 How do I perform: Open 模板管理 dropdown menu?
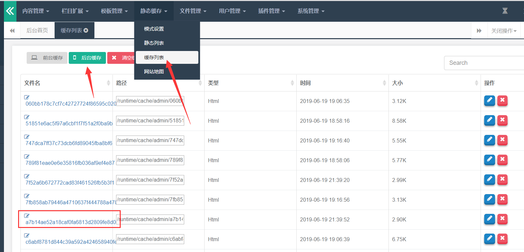[x=114, y=11]
